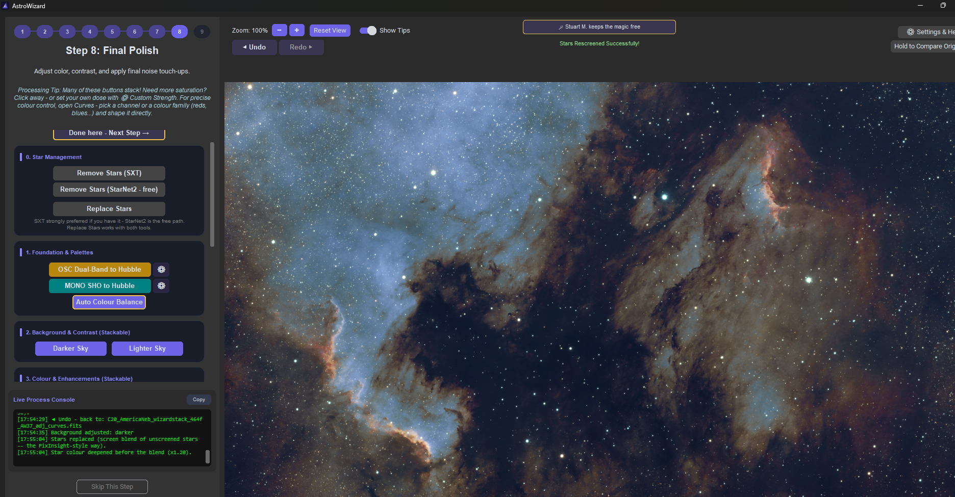955x497 pixels.
Task: Zoom in with the plus button
Action: 296,30
